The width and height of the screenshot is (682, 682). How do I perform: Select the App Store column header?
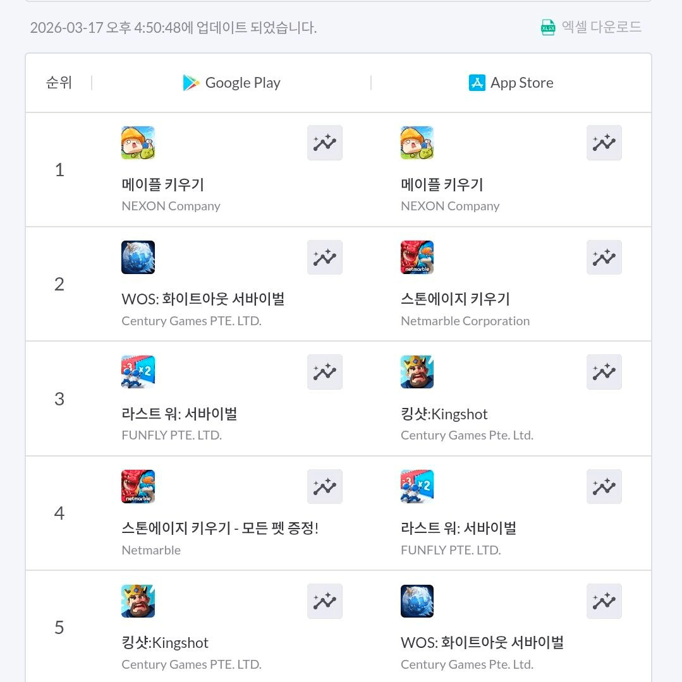tap(511, 83)
